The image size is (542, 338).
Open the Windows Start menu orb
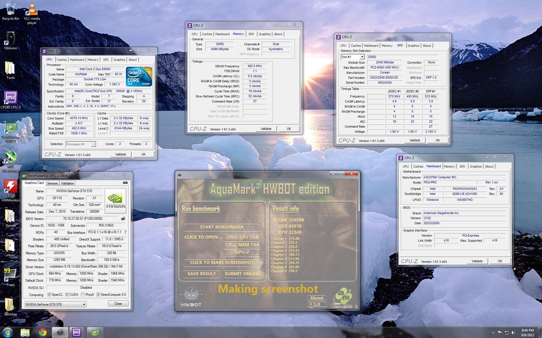[8, 332]
